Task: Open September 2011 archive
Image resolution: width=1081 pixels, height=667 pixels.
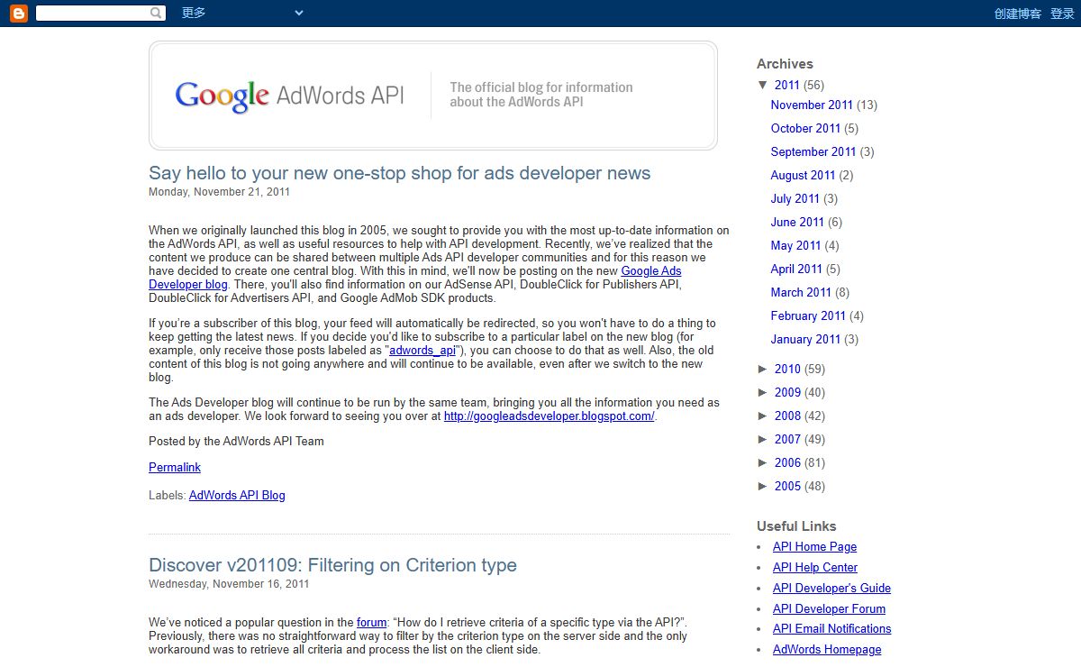Action: click(x=813, y=151)
